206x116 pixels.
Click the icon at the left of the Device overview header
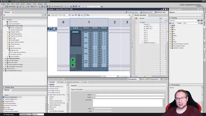coord(136,18)
